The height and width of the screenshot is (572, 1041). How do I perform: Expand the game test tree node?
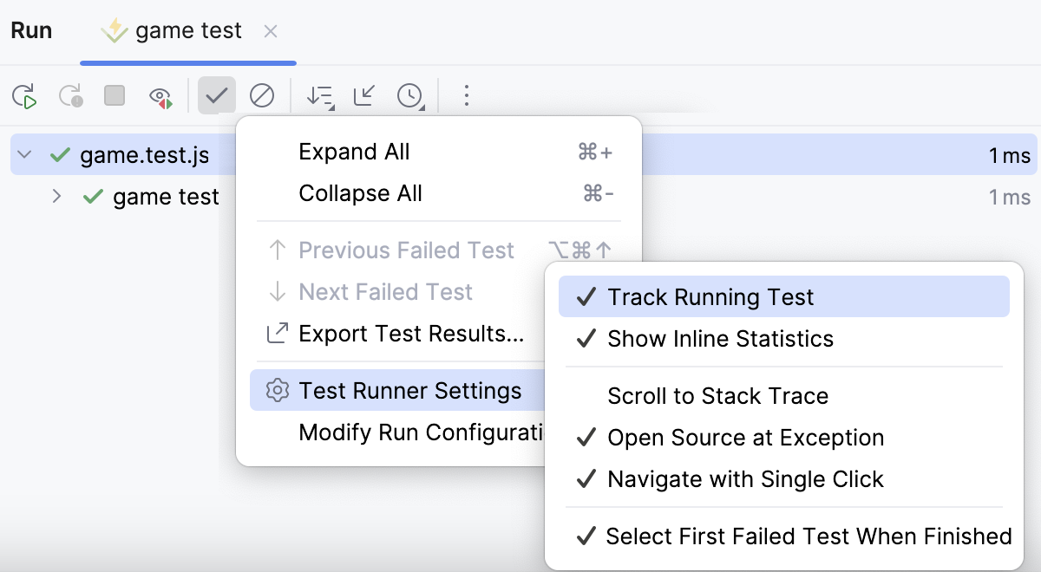point(56,197)
